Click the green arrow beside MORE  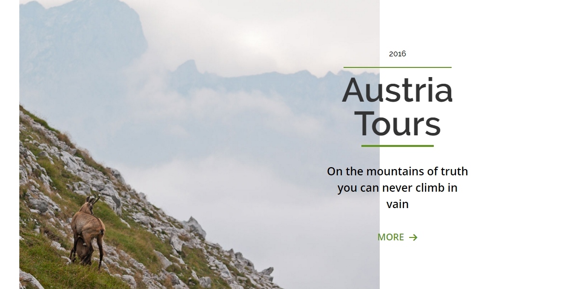413,237
